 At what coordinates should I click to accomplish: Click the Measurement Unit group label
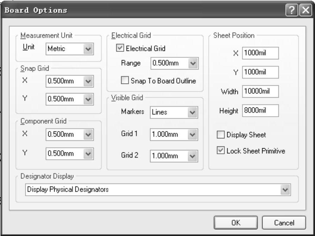click(x=47, y=35)
